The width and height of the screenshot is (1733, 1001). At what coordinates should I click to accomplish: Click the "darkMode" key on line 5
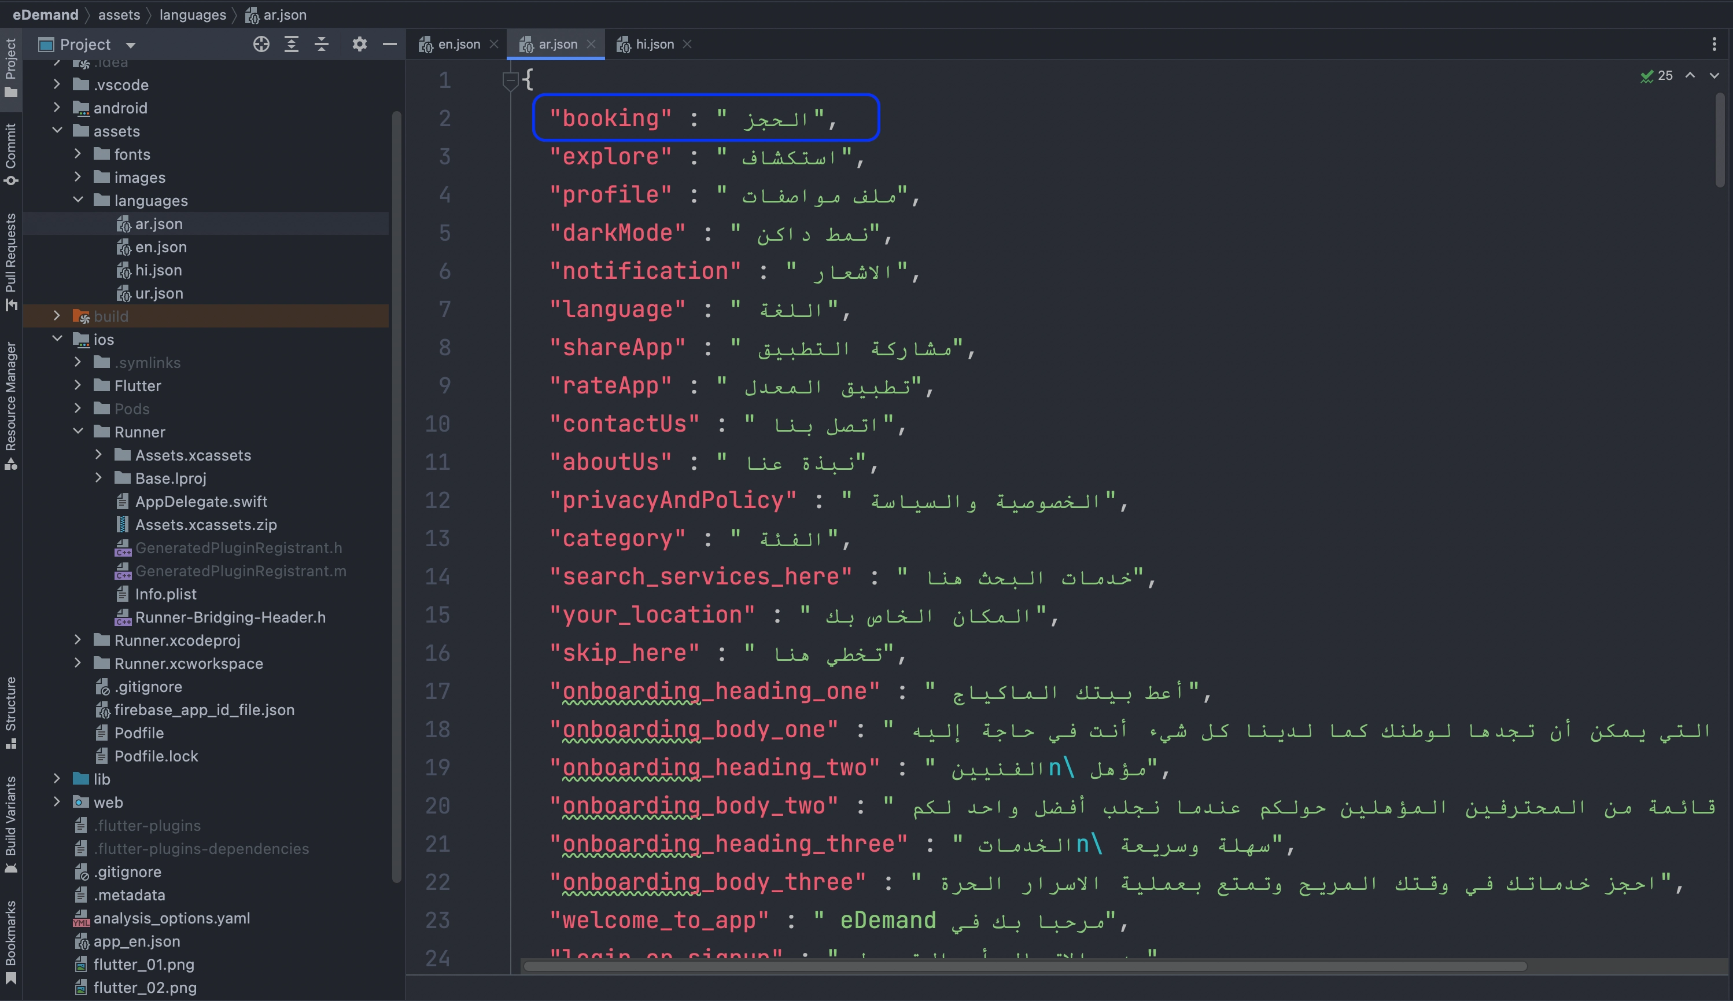(x=617, y=233)
